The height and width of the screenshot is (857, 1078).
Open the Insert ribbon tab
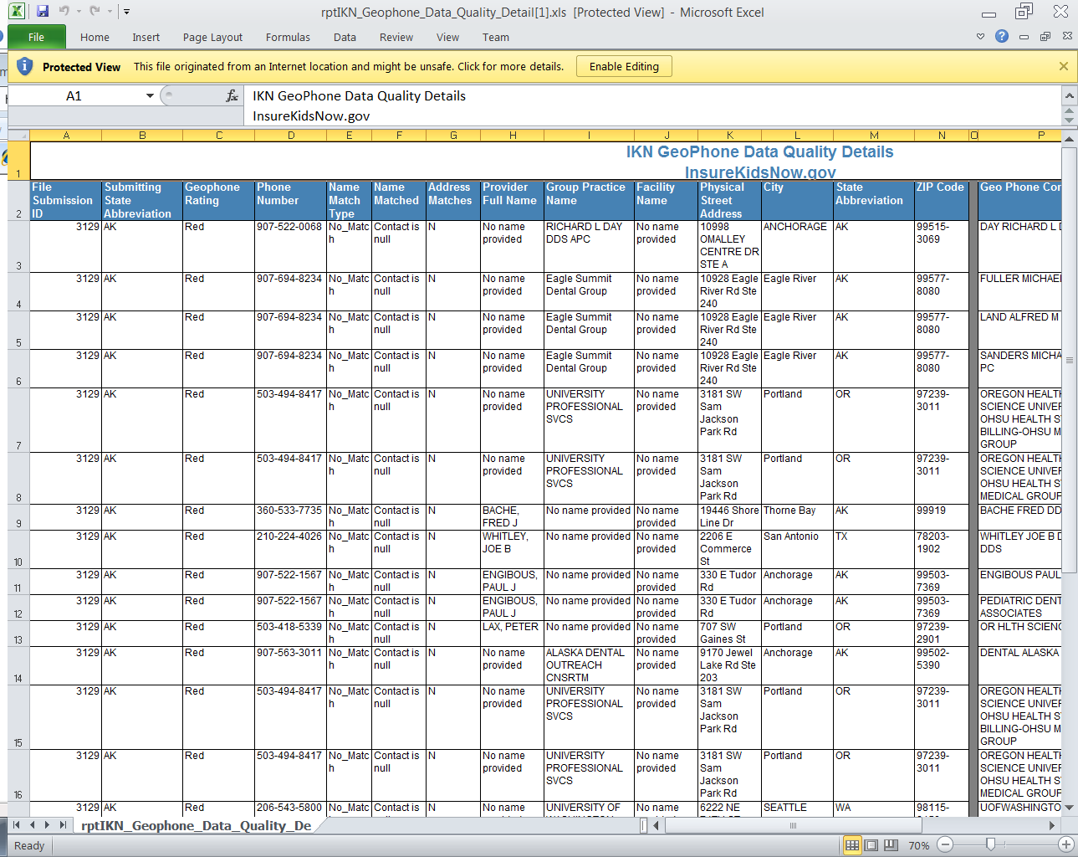click(x=146, y=37)
